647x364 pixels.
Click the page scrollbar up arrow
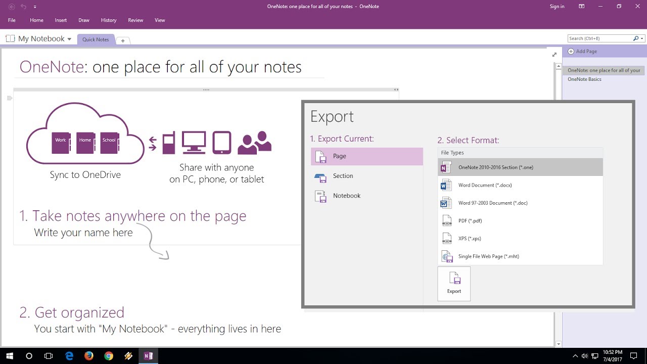click(x=559, y=66)
